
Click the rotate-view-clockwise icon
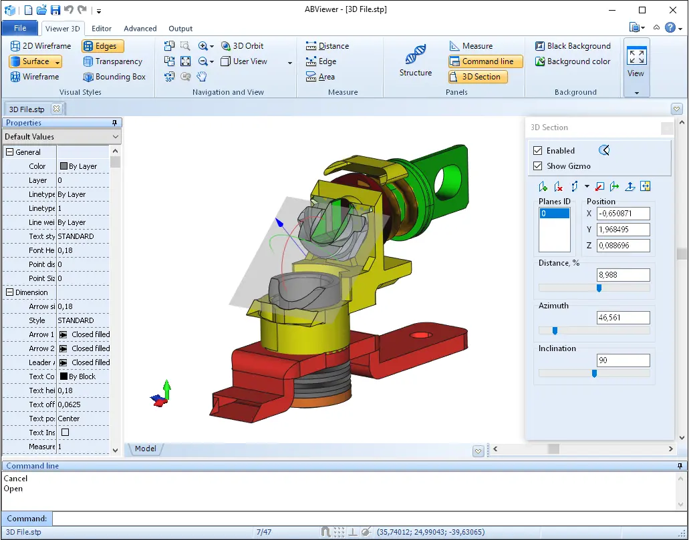point(169,61)
